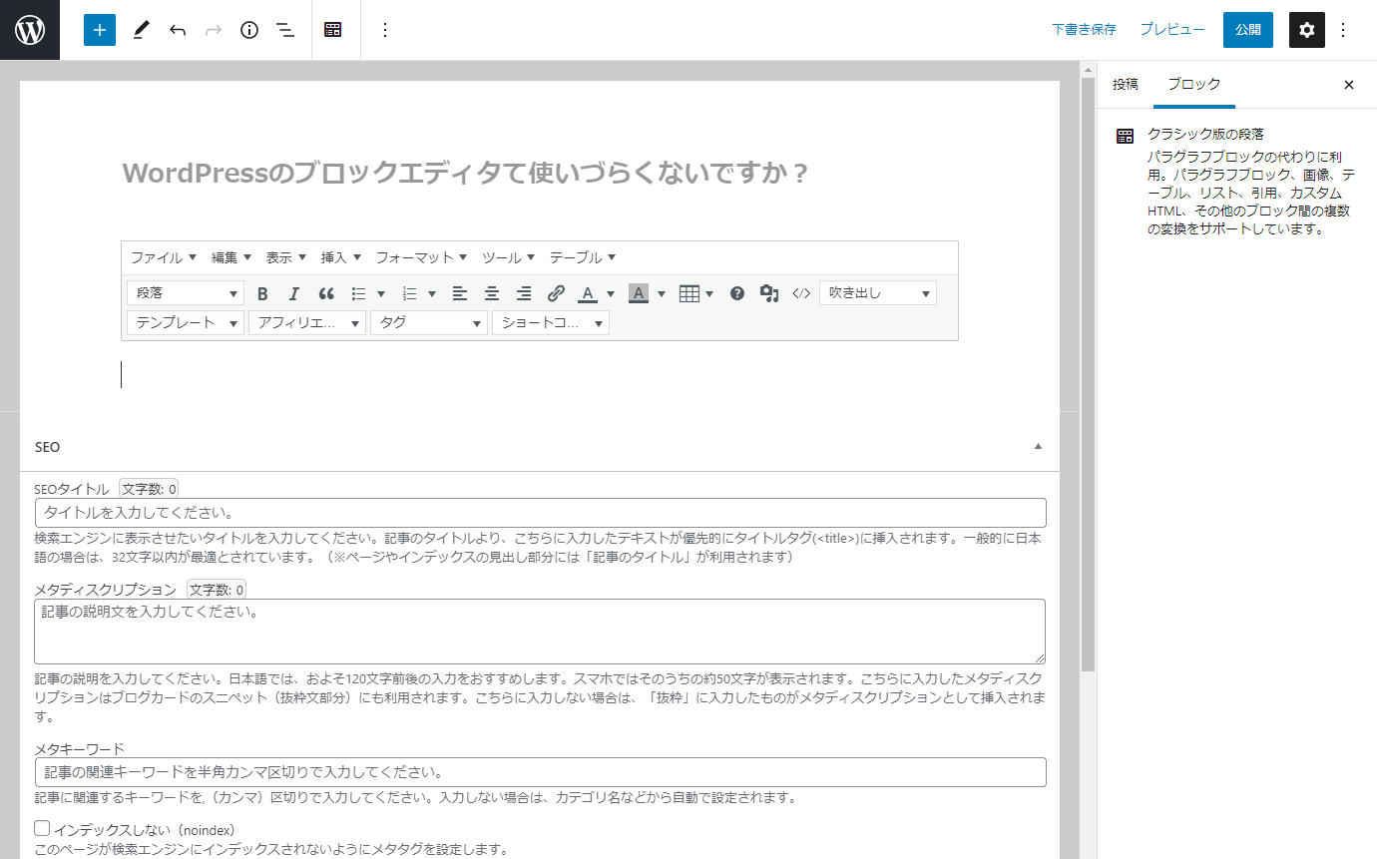Open the 吹き出し dropdown

[878, 293]
